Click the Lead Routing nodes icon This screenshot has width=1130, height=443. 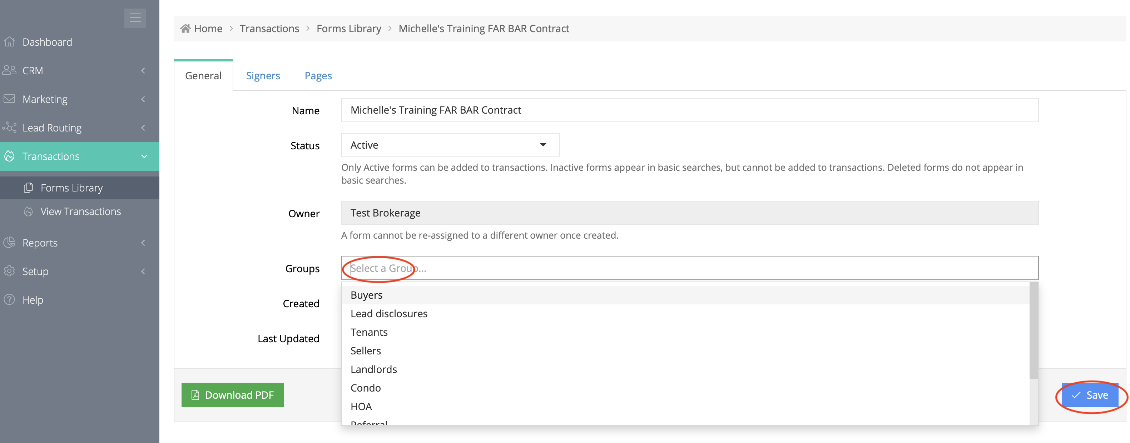point(10,128)
